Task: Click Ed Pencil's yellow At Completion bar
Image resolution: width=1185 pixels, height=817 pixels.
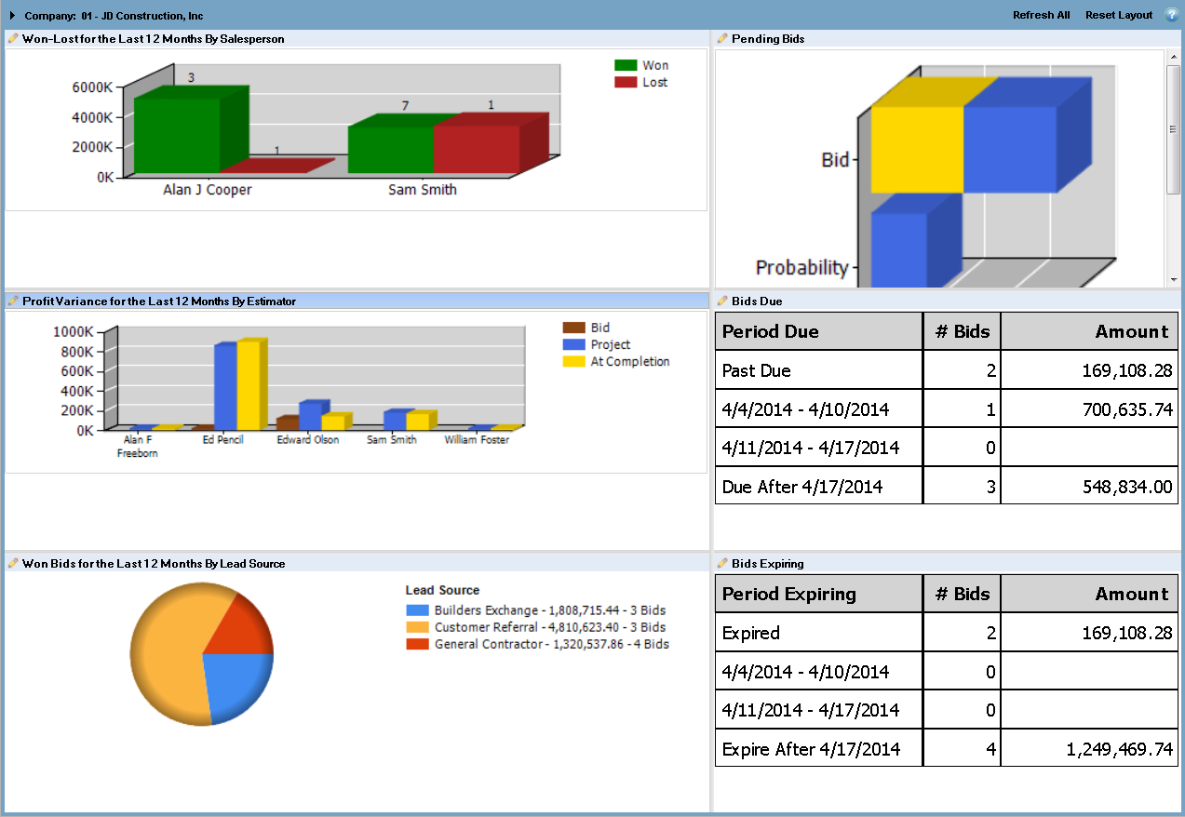Action: [x=249, y=385]
